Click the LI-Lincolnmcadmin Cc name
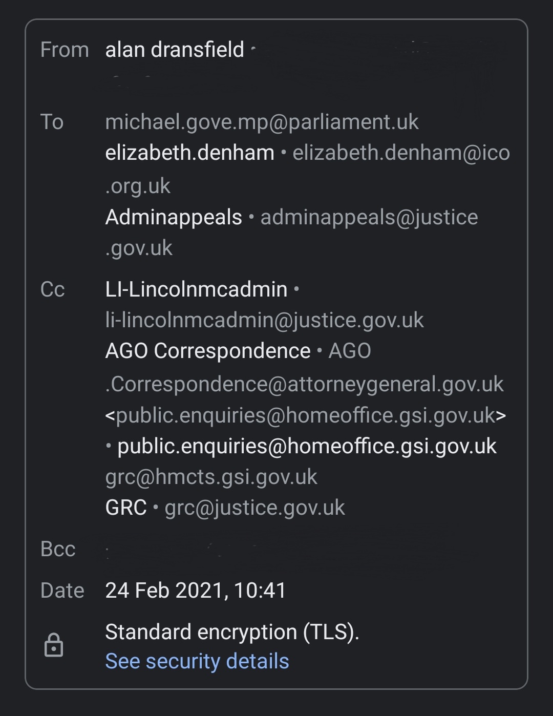The image size is (553, 716). pos(196,289)
